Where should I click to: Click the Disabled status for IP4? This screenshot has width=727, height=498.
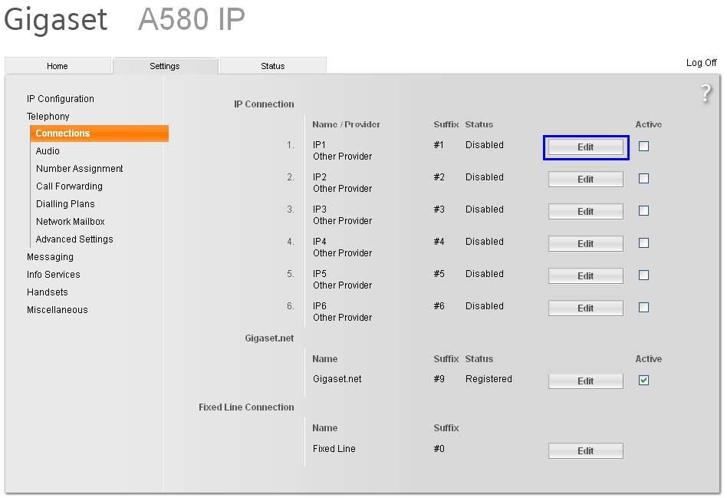tap(485, 242)
